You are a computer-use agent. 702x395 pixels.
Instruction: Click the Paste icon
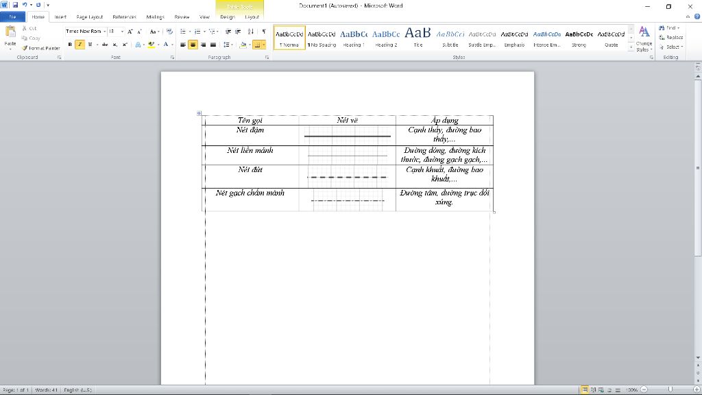[10, 32]
